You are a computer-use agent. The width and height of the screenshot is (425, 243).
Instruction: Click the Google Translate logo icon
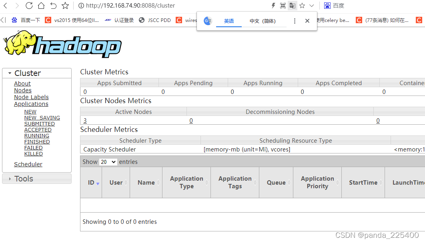click(x=208, y=21)
